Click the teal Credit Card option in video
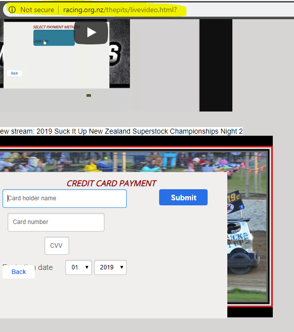 point(54,38)
